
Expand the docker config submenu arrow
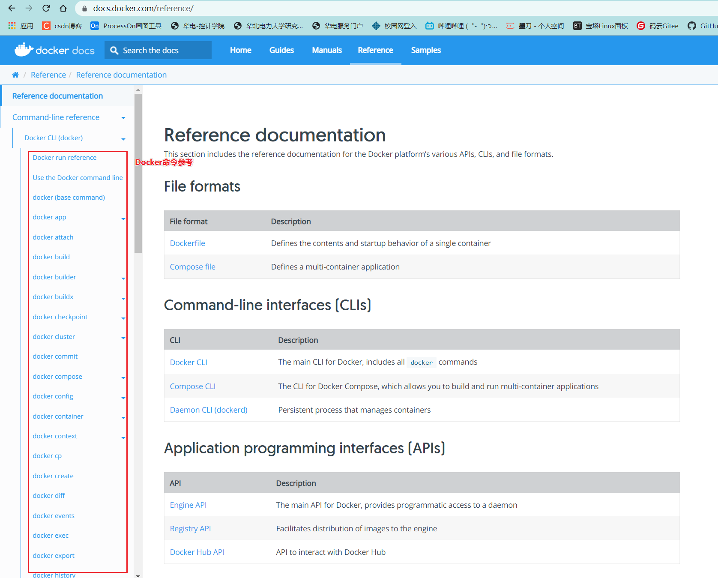click(123, 398)
